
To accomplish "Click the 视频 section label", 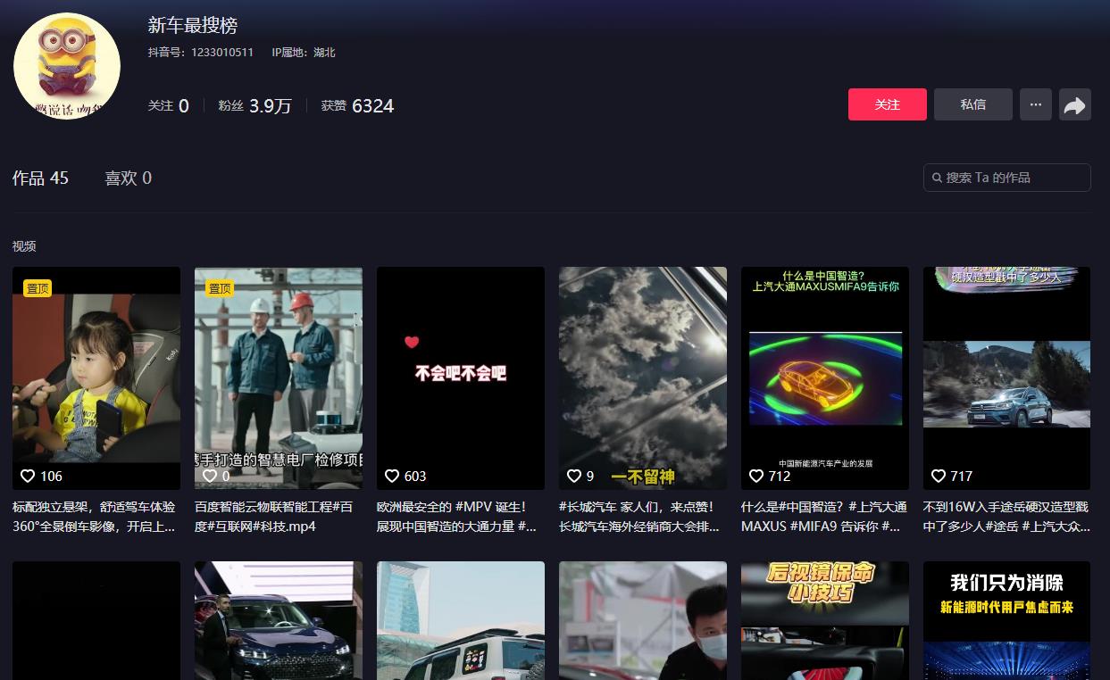I will pyautogui.click(x=24, y=246).
